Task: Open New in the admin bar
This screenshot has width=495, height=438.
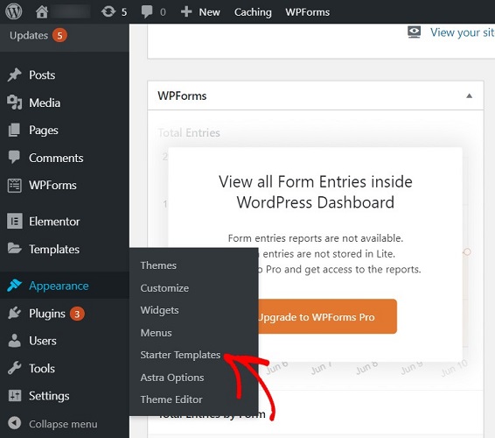Action: [x=209, y=12]
